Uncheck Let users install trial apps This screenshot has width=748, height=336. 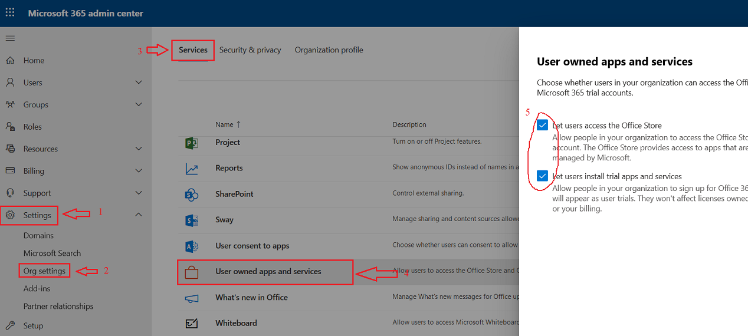click(x=543, y=176)
